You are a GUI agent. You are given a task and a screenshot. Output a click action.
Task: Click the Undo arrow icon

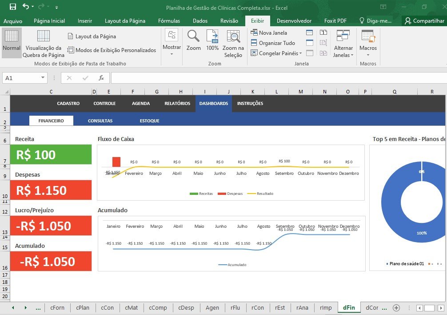25,7
